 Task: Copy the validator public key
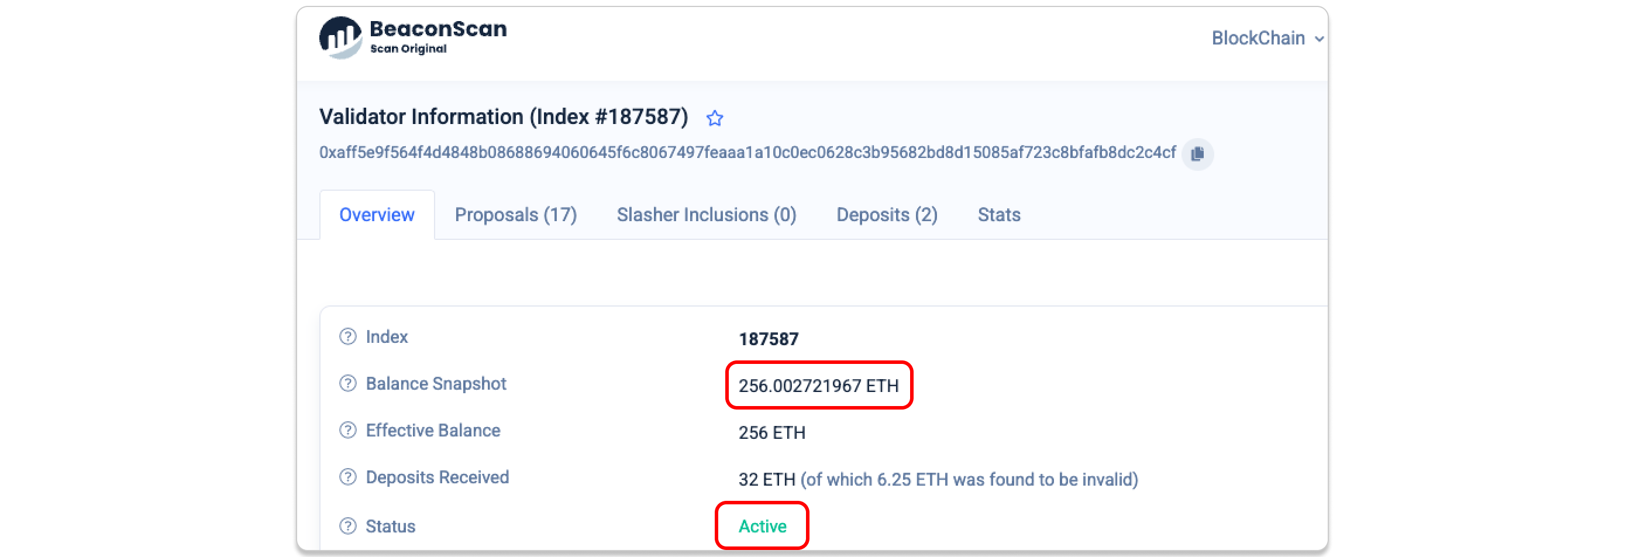pyautogui.click(x=1197, y=153)
